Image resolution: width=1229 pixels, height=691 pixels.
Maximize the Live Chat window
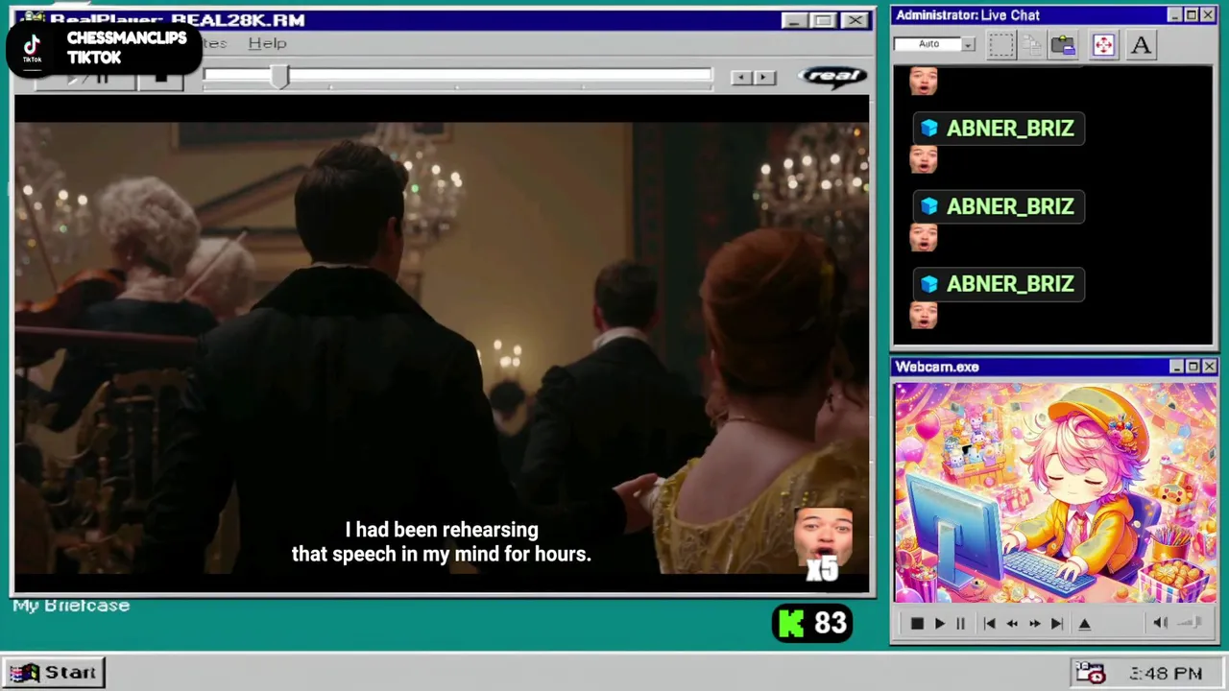point(1192,15)
